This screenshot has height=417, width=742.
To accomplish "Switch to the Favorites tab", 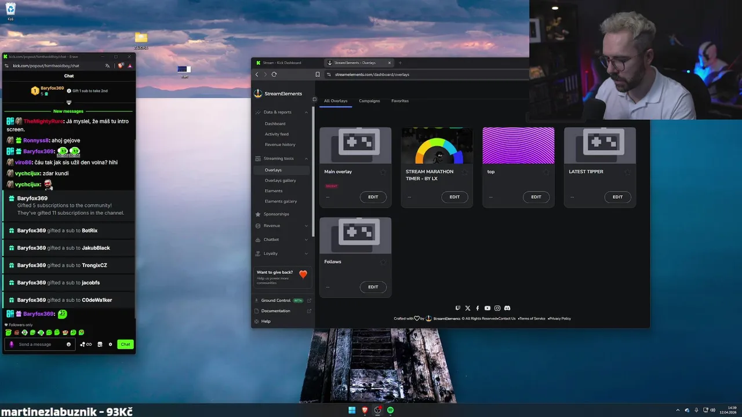I will (400, 101).
